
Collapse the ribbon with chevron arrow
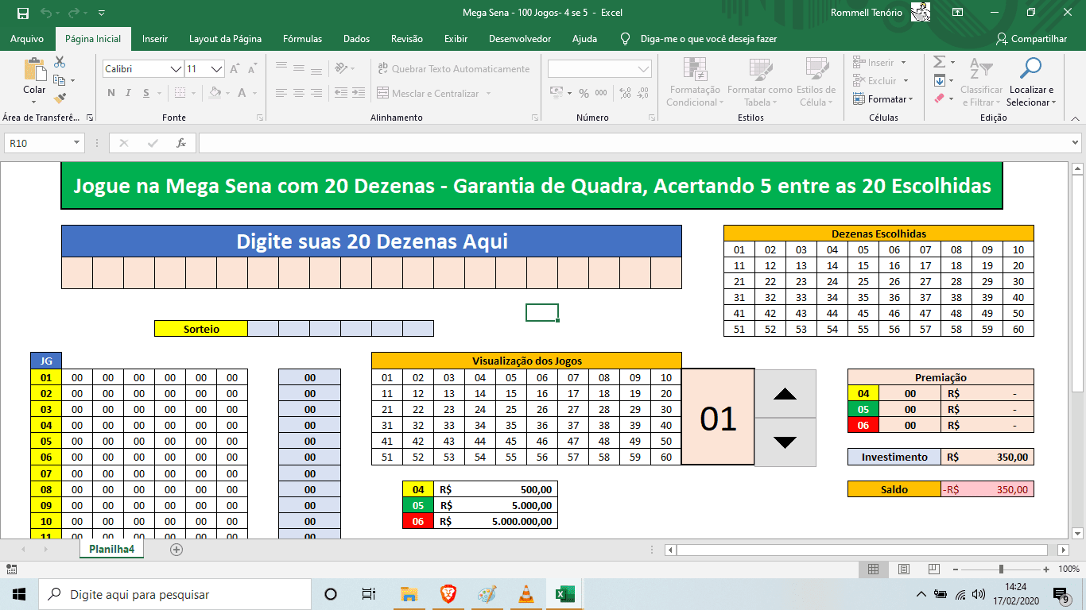click(1075, 117)
